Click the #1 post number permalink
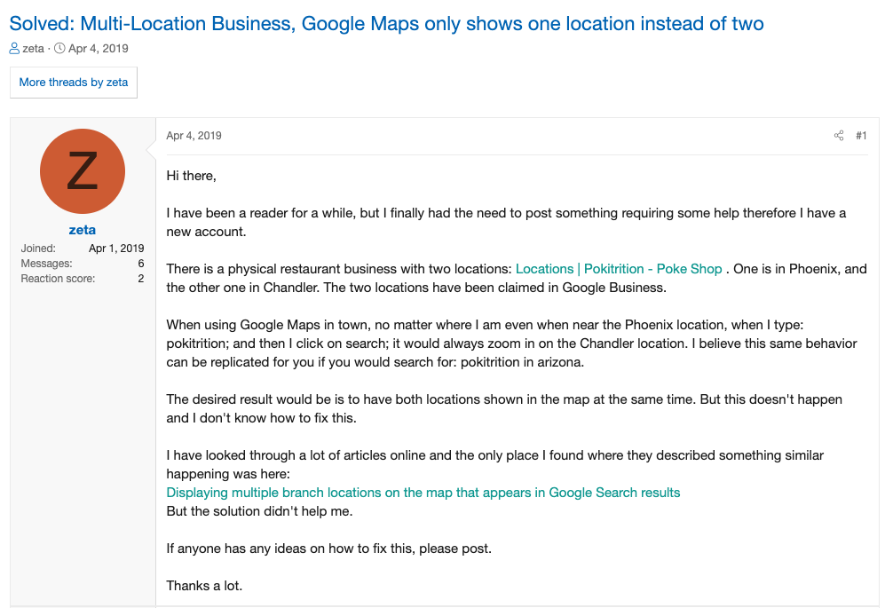The image size is (885, 608). 861,136
